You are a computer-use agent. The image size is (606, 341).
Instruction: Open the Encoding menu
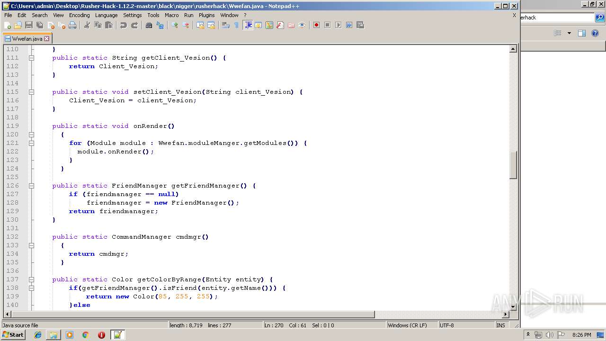79,15
